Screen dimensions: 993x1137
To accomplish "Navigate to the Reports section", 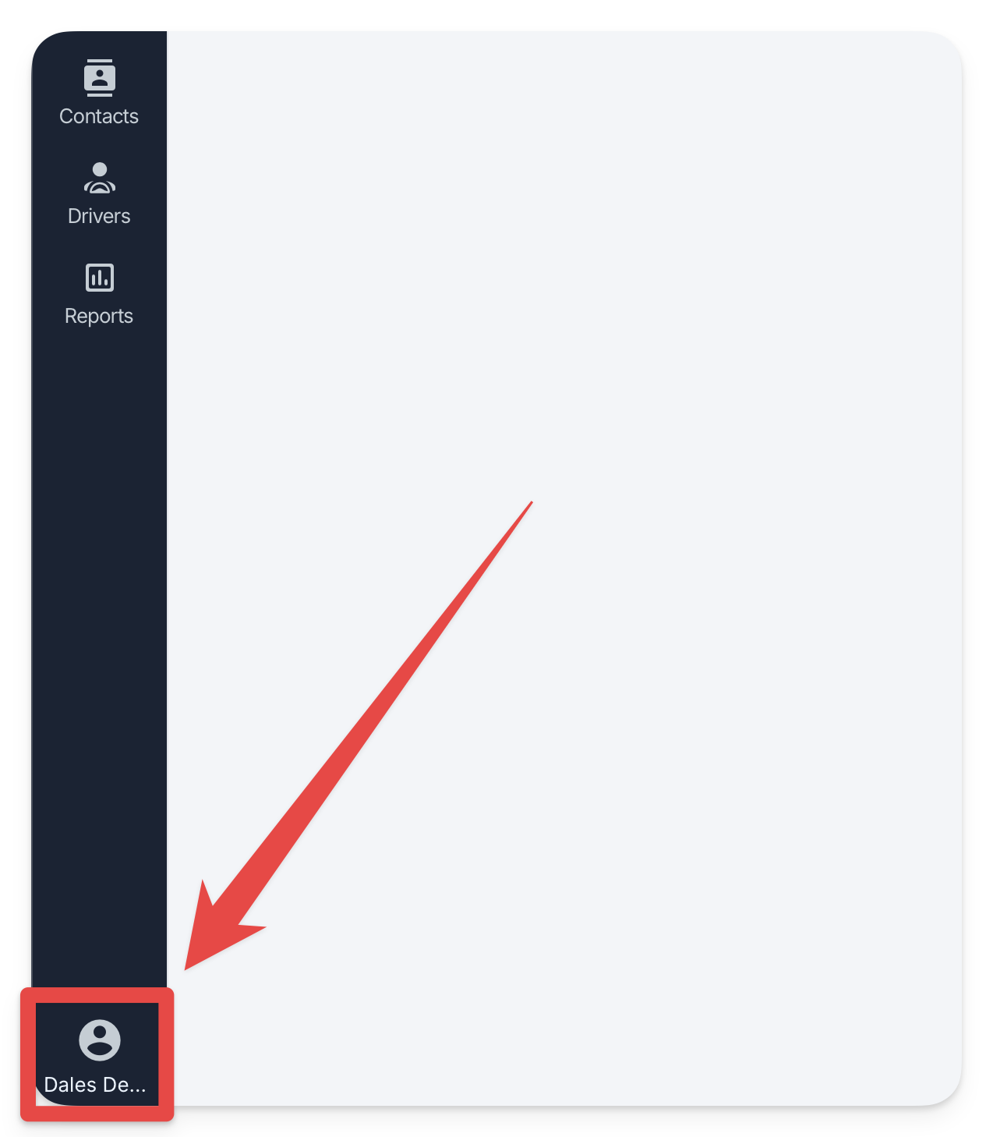I will coord(99,294).
